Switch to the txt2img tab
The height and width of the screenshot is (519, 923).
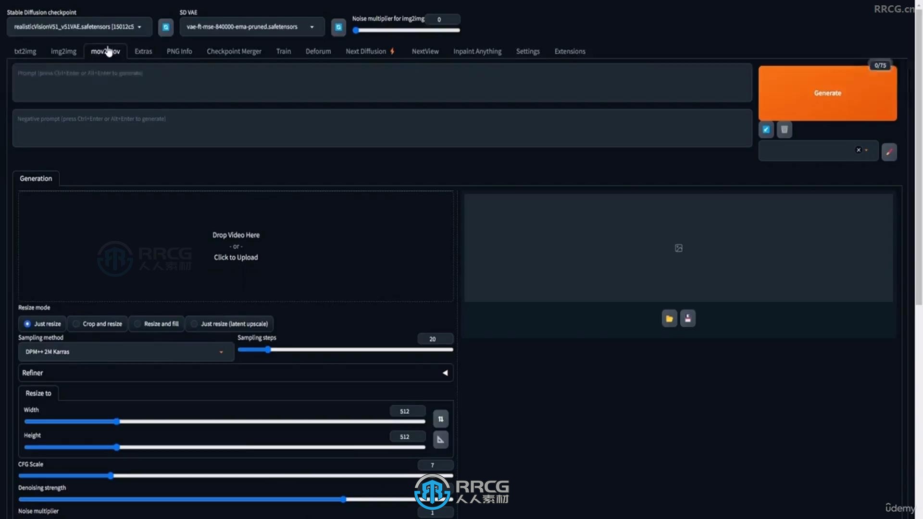25,51
